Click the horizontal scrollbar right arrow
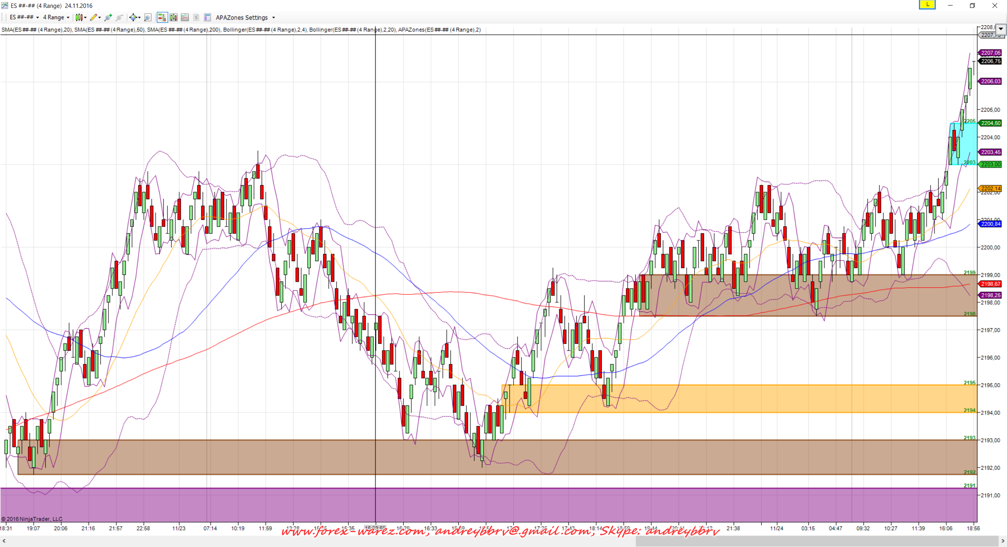The image size is (1007, 547). [x=1003, y=541]
